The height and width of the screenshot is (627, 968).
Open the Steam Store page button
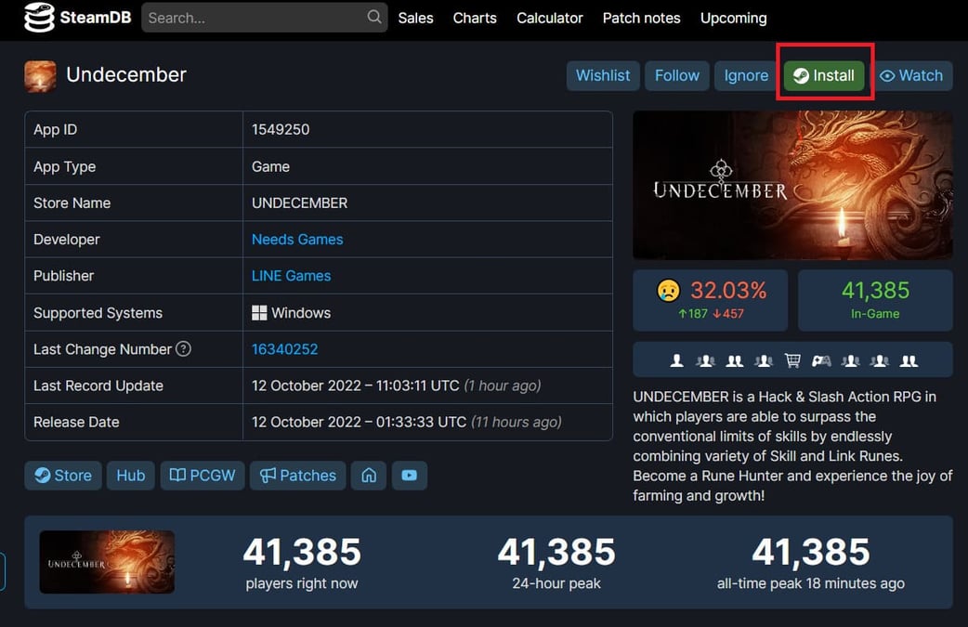(63, 476)
